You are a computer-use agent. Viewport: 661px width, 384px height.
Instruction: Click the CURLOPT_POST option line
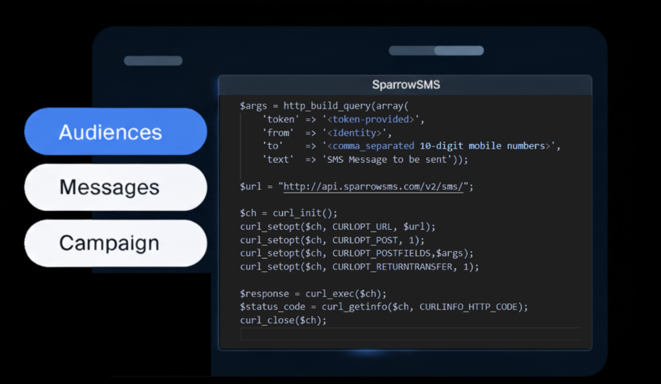click(332, 240)
